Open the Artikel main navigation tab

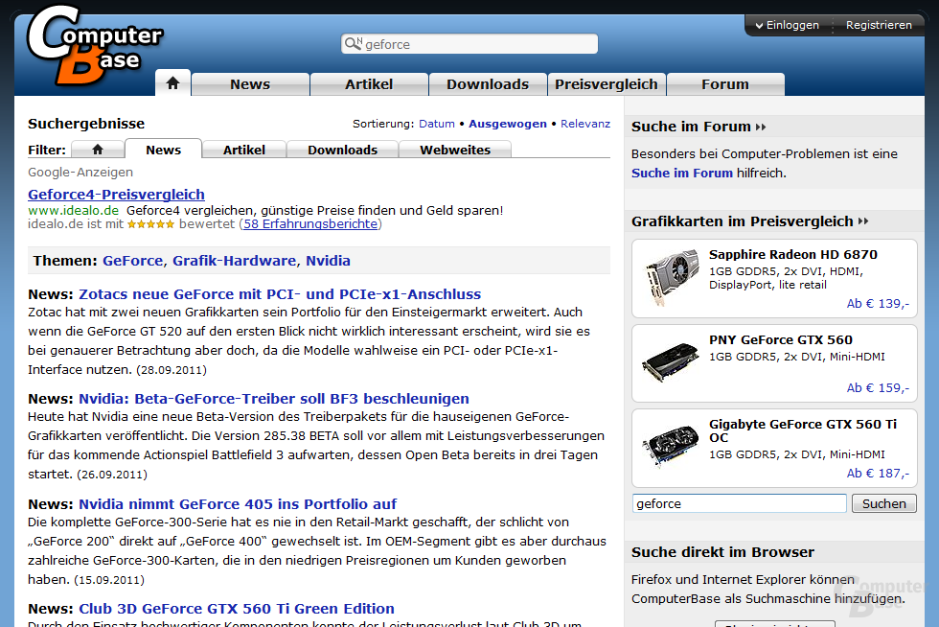[x=369, y=84]
